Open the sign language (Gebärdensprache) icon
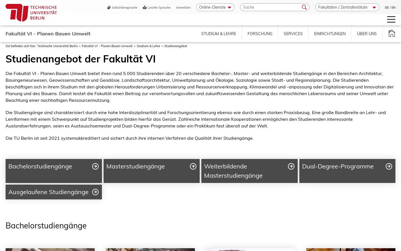This screenshot has width=401, height=251. pos(109,8)
